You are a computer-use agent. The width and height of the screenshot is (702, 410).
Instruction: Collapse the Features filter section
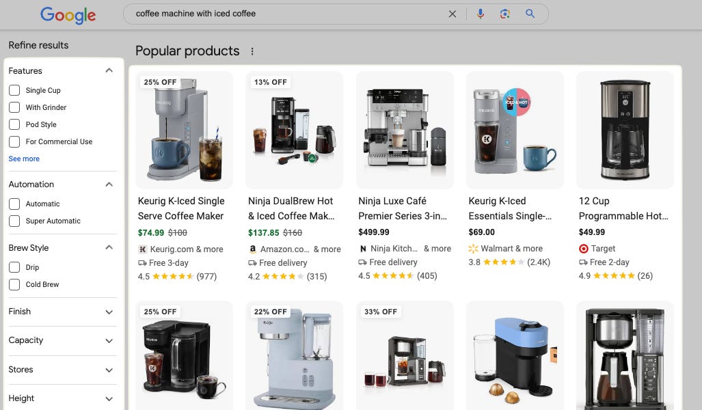109,70
